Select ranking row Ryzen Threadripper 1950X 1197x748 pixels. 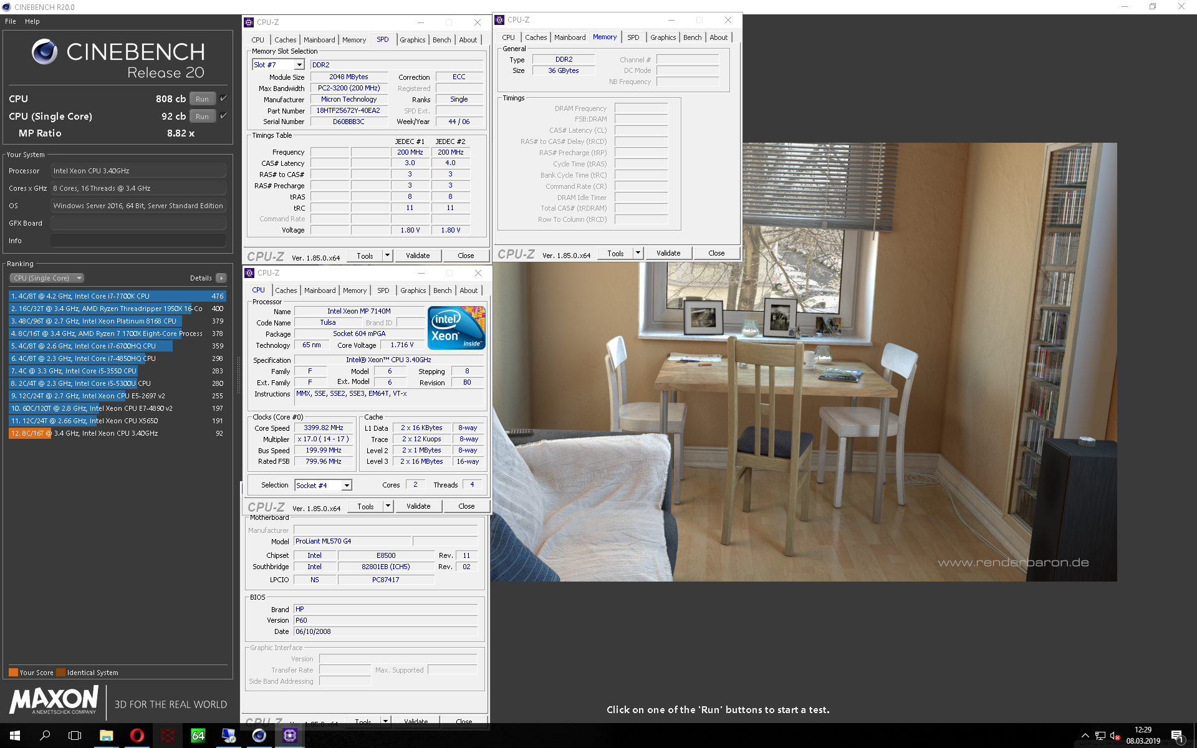117,309
